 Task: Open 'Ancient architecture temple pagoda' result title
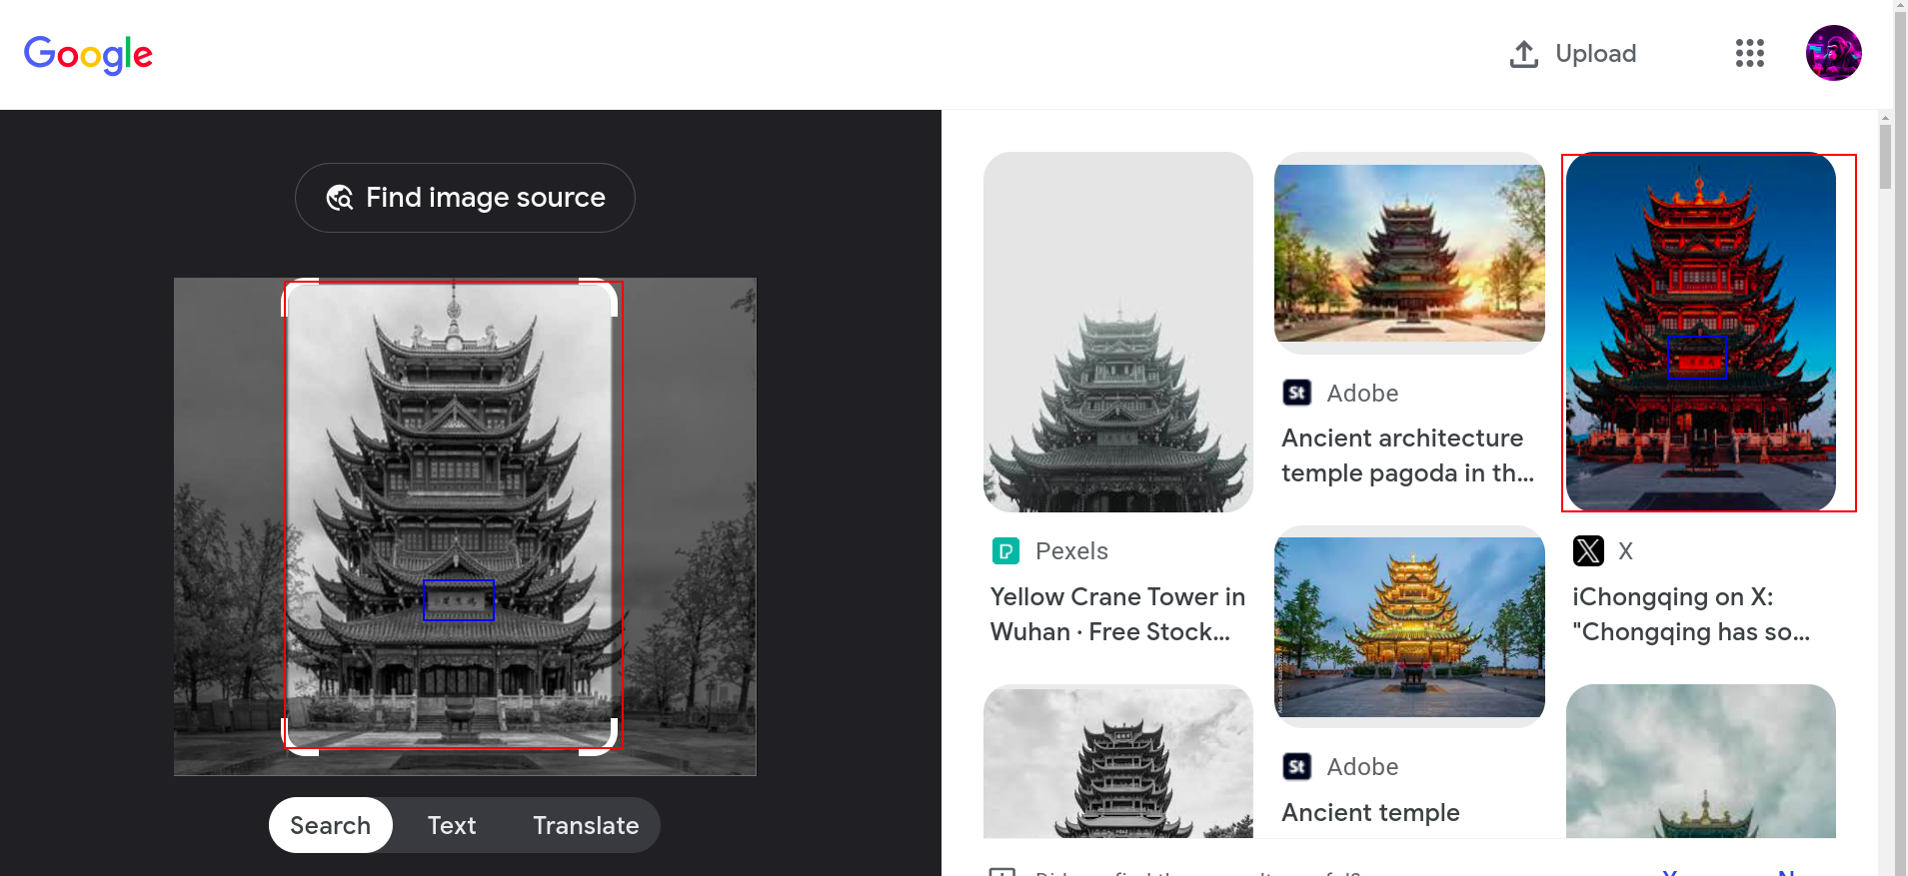click(1407, 455)
